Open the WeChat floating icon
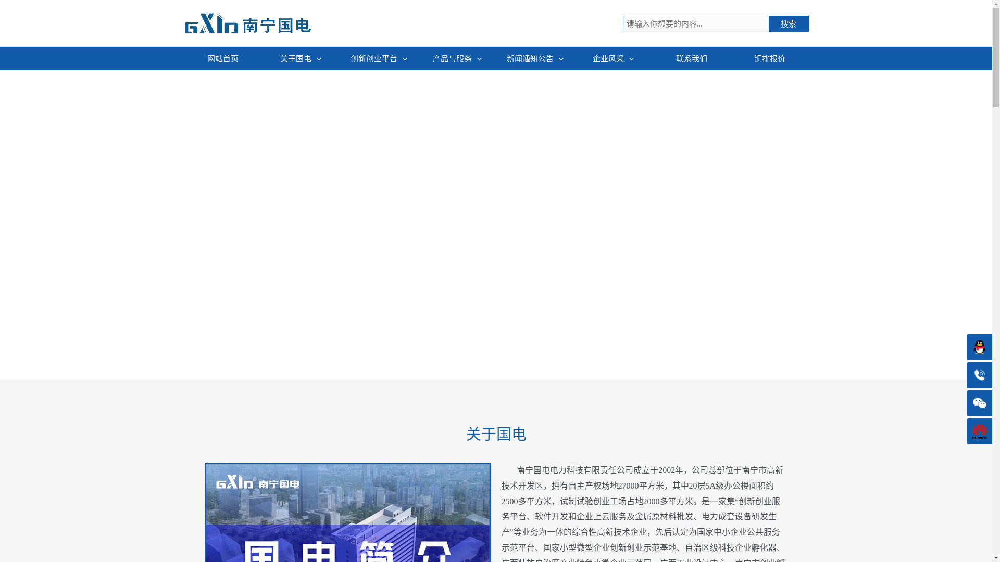 click(979, 403)
